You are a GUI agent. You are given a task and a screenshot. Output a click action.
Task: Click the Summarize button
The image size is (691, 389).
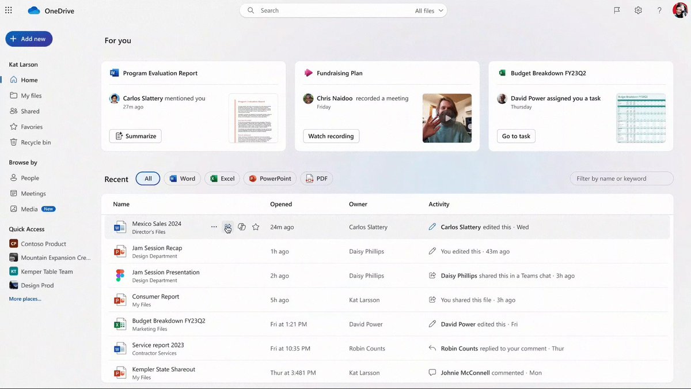coord(135,136)
